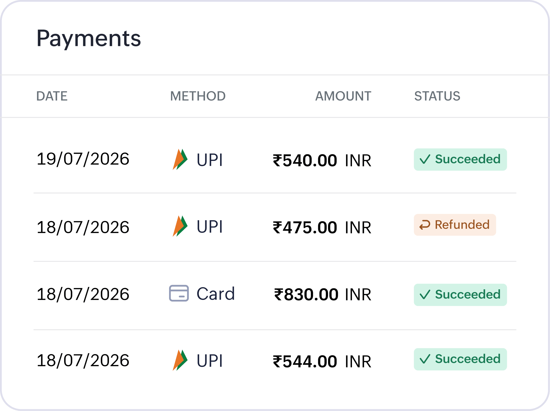Sort by the METHOD column header

[198, 96]
